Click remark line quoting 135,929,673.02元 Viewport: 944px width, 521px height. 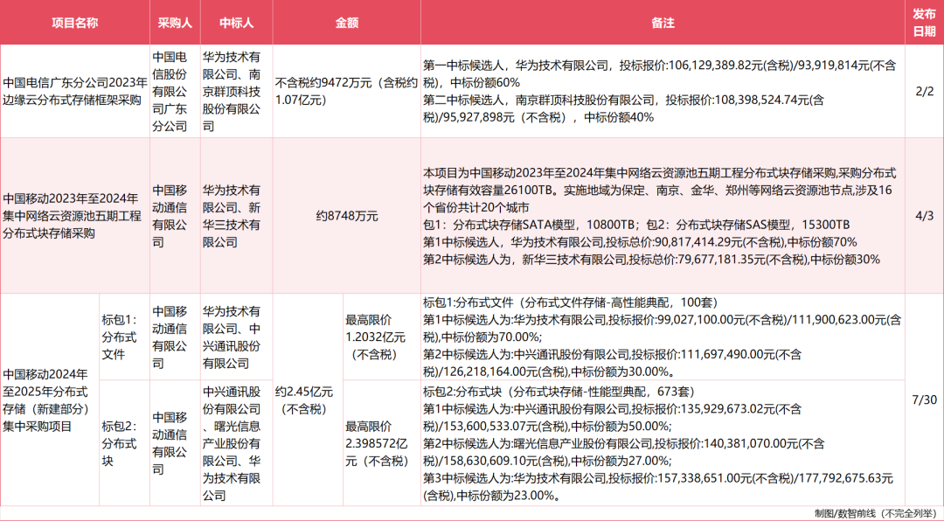click(612, 418)
